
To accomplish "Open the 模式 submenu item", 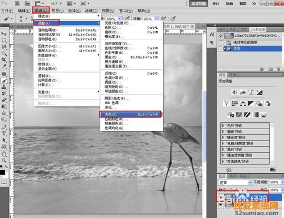I will [x=67, y=16].
